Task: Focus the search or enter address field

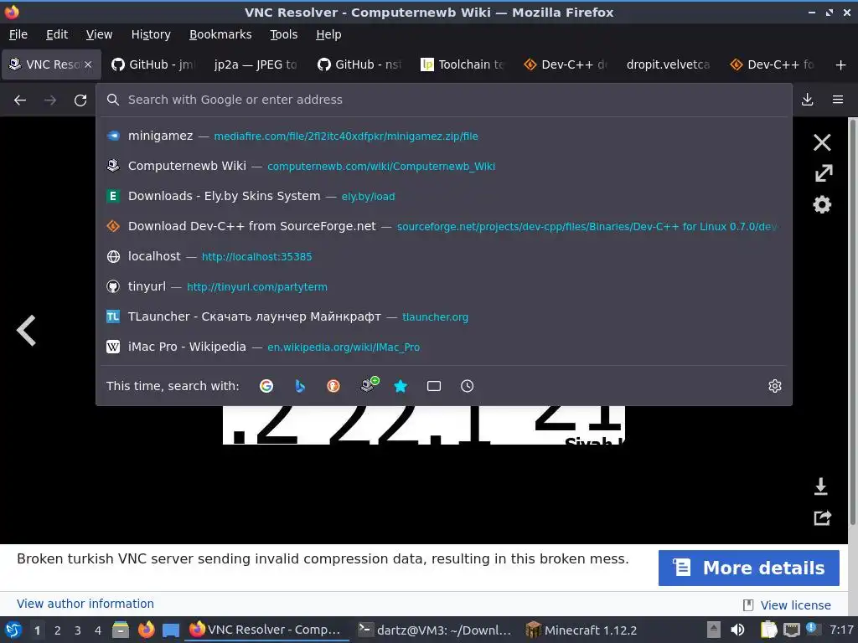Action: 444,100
